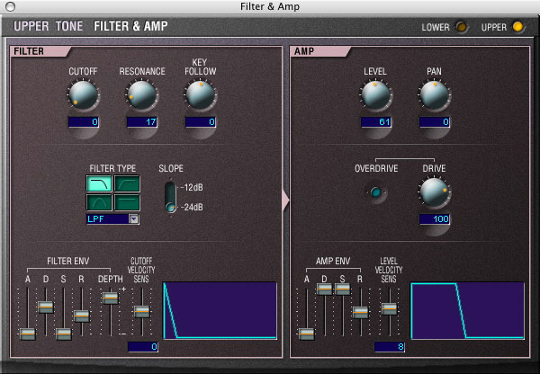The height and width of the screenshot is (374, 540).
Task: Flip the Slope switch to 12dB
Action: (x=170, y=187)
